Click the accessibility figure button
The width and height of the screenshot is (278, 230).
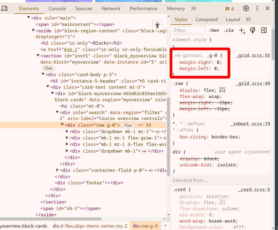point(157,25)
